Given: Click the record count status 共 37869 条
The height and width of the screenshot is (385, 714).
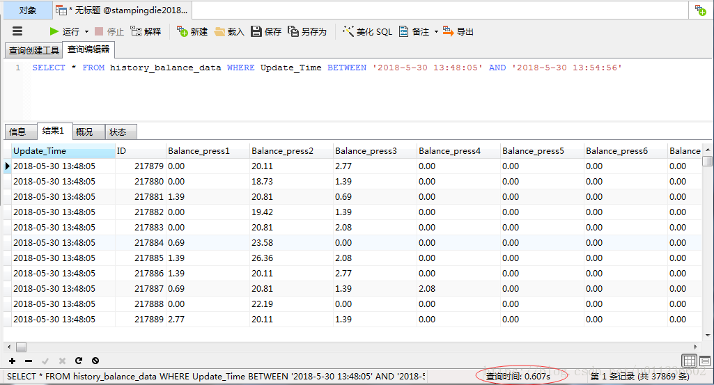Looking at the screenshot, I should tap(639, 377).
